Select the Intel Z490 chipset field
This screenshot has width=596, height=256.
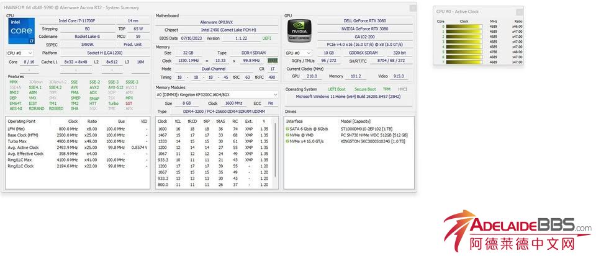[x=228, y=30]
